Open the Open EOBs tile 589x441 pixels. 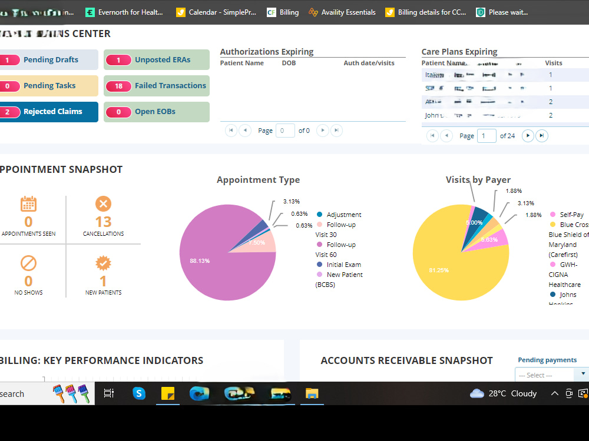tap(157, 112)
